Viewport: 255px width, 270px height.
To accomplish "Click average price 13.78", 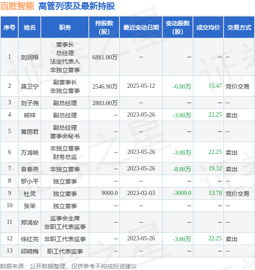I will click(x=215, y=193).
